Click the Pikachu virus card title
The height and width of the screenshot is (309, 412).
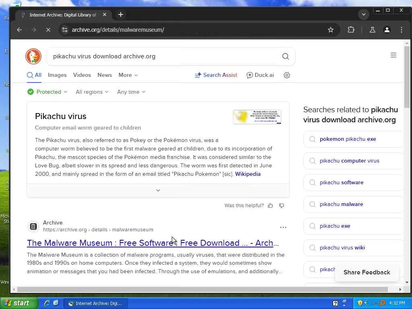tap(61, 116)
